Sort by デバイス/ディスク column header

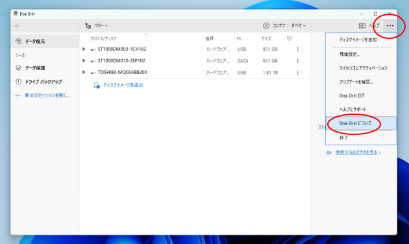104,38
